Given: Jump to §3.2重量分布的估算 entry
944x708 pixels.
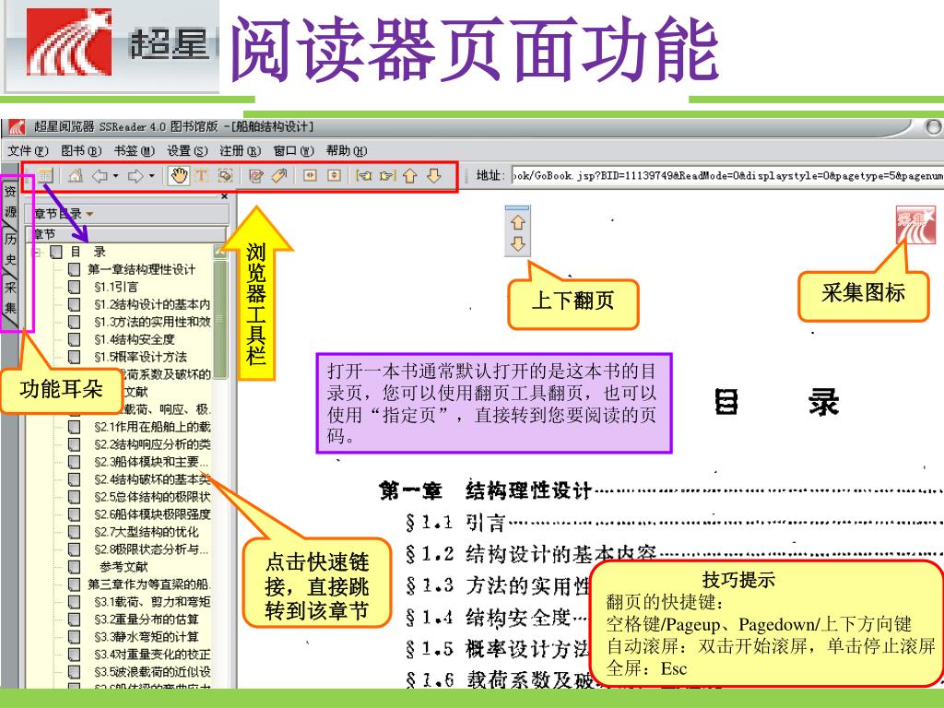Looking at the screenshot, I should 146,619.
